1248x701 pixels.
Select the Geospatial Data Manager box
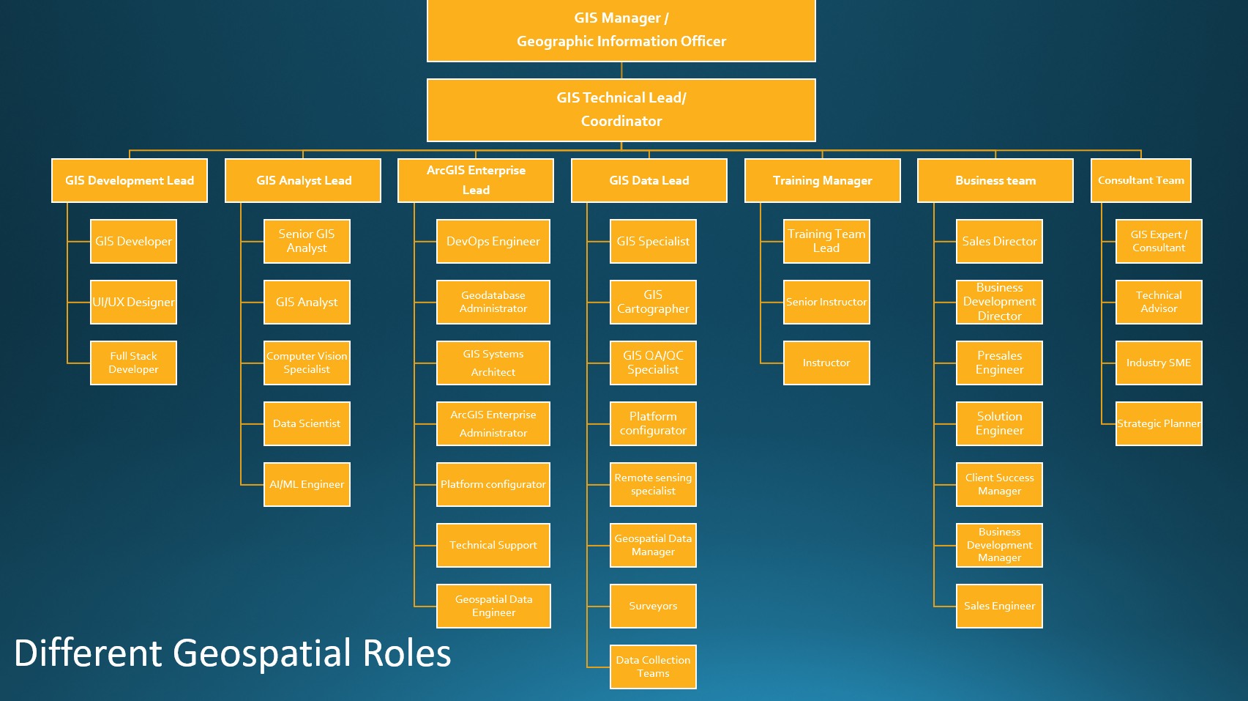coord(653,545)
